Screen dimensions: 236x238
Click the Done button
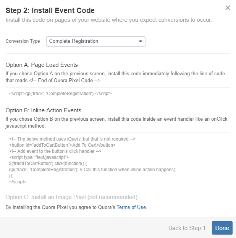(x=222, y=228)
